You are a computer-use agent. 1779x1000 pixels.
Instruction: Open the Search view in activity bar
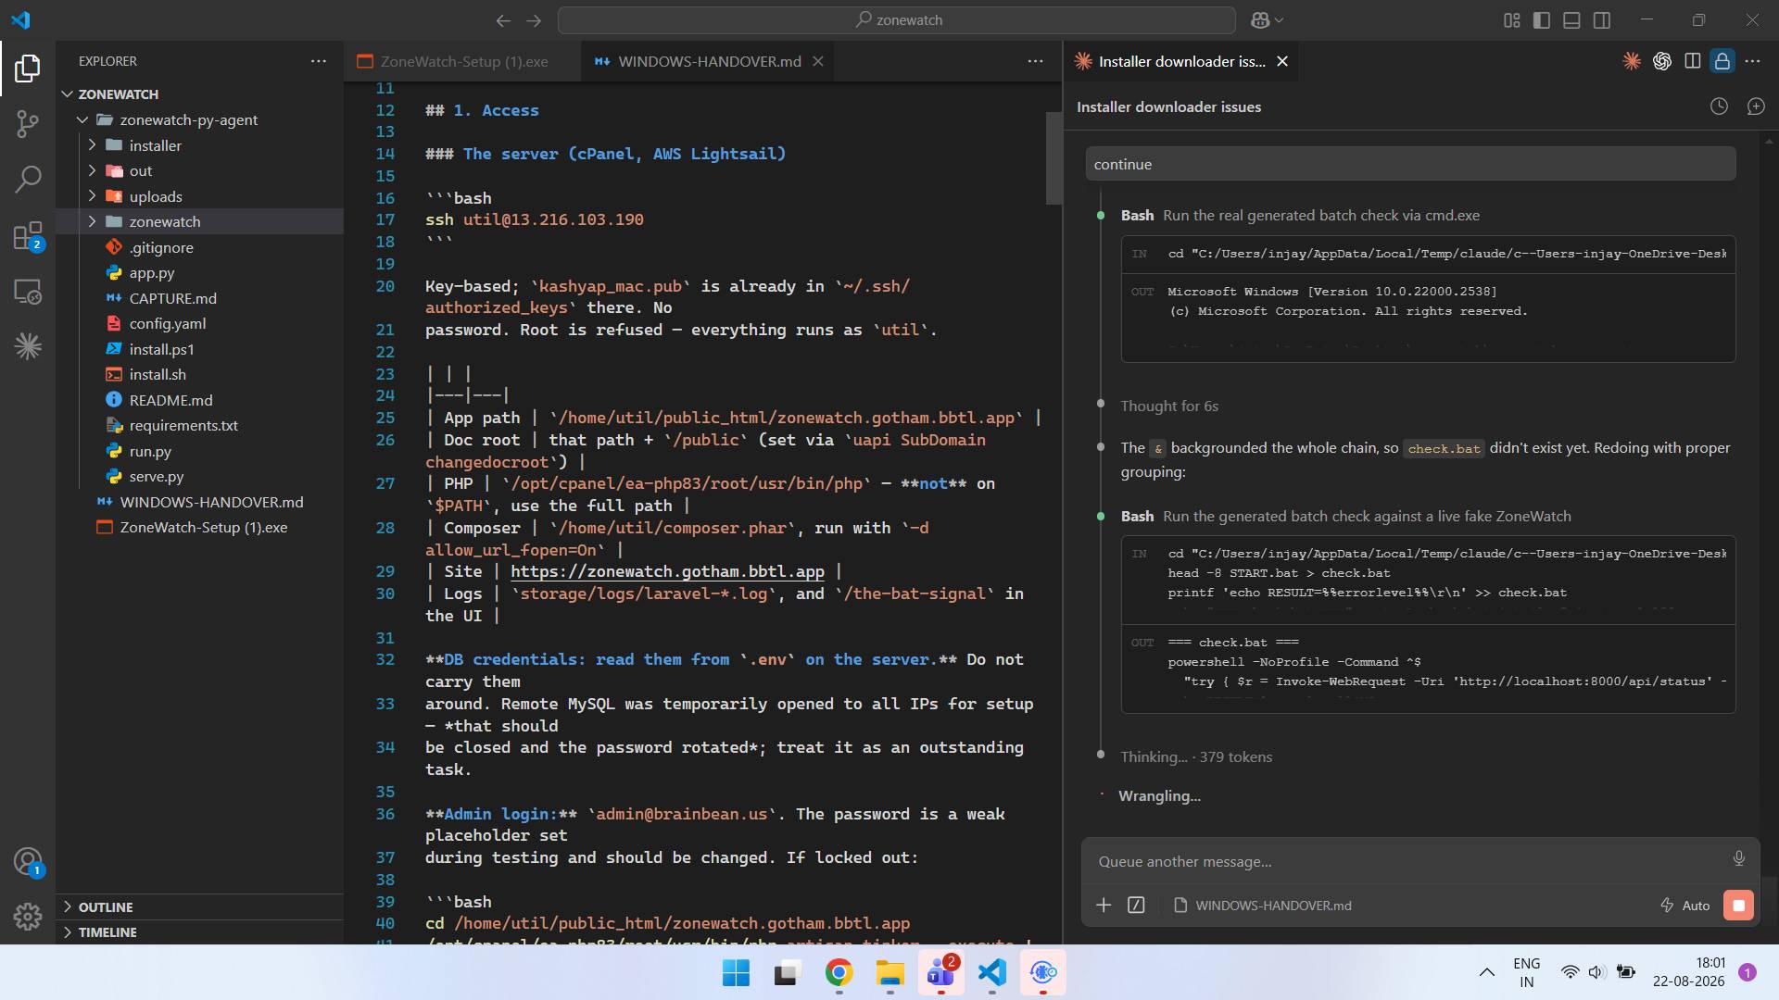[28, 179]
